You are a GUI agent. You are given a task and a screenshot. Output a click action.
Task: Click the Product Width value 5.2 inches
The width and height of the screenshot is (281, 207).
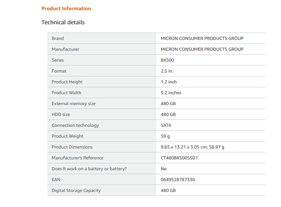(x=171, y=93)
